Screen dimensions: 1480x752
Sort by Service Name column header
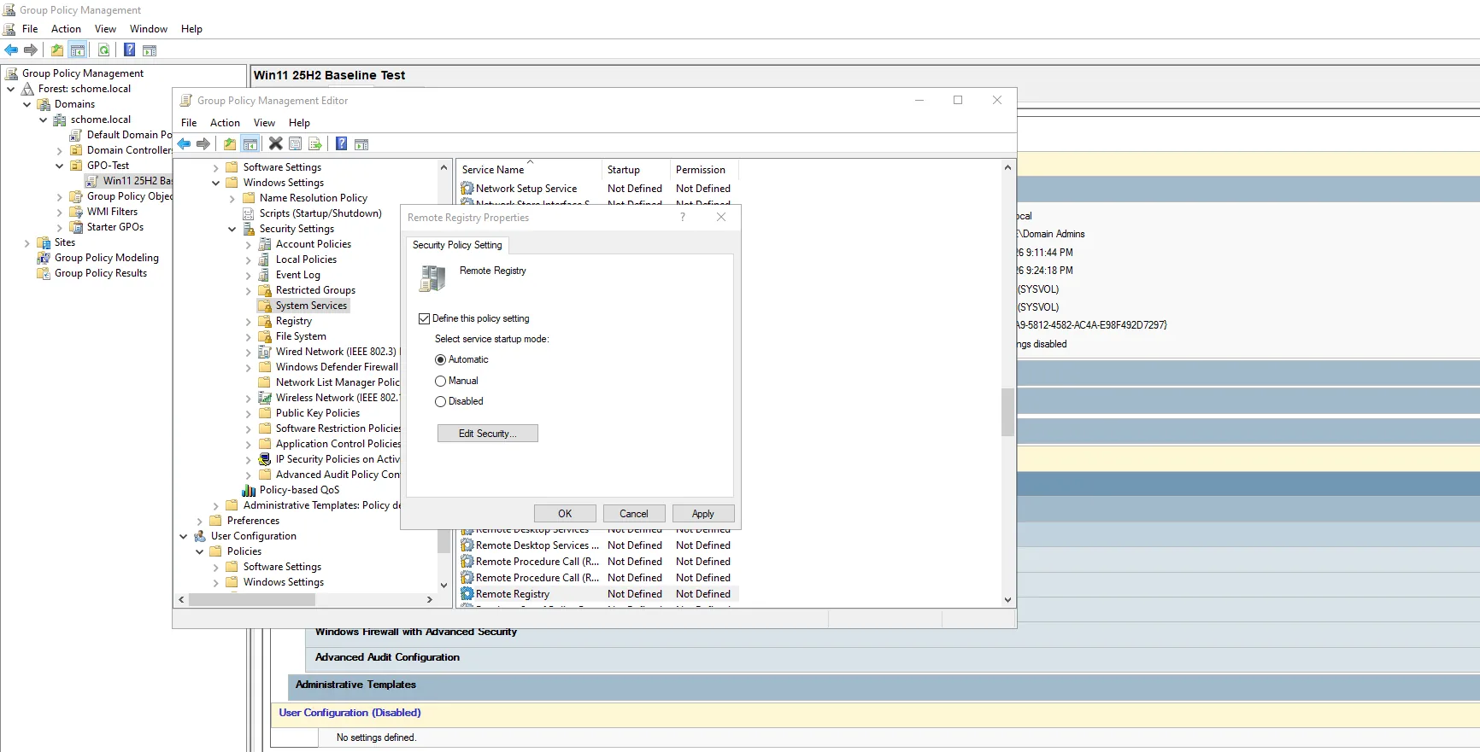[x=528, y=170]
